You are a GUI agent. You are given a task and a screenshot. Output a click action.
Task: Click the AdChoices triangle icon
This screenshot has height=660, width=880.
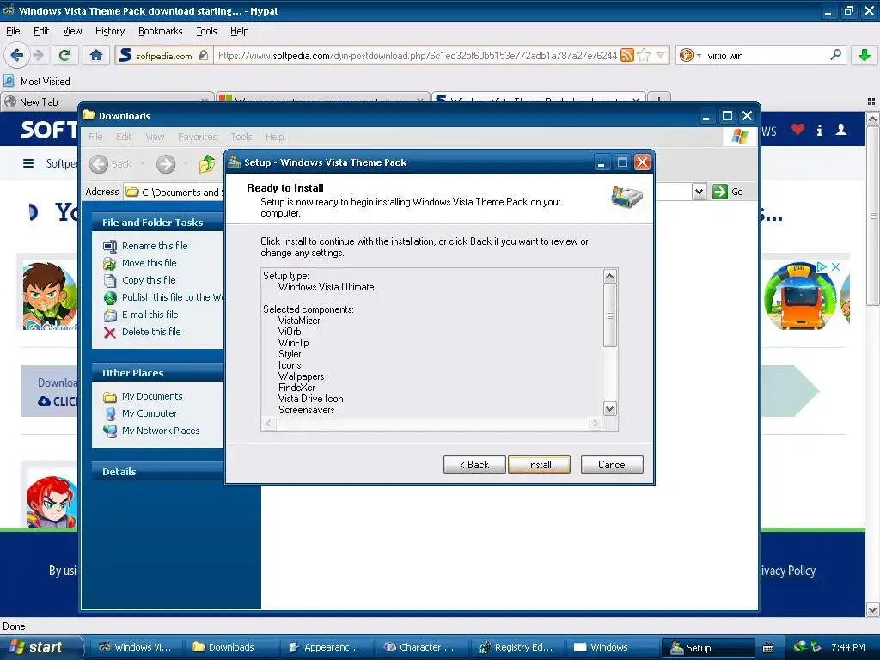coord(821,266)
